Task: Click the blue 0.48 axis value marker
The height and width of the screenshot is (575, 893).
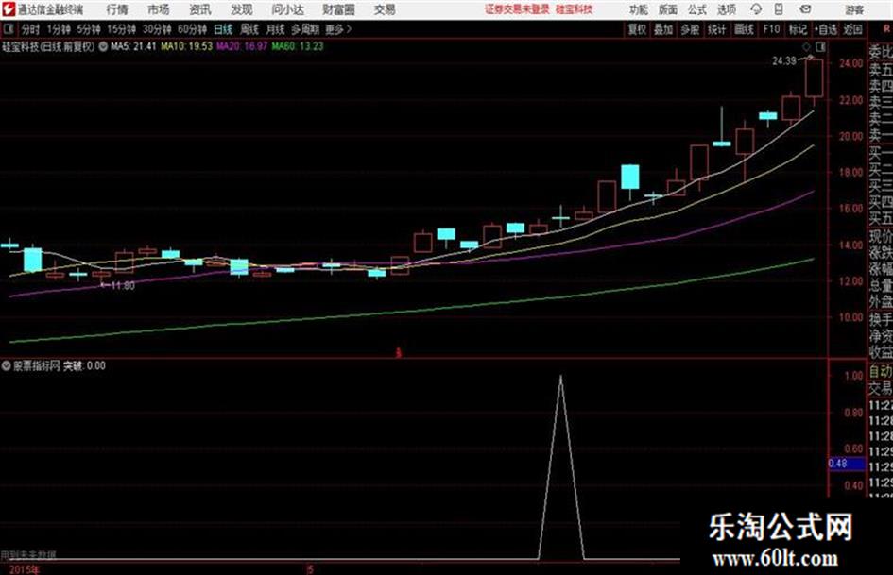Action: [847, 464]
